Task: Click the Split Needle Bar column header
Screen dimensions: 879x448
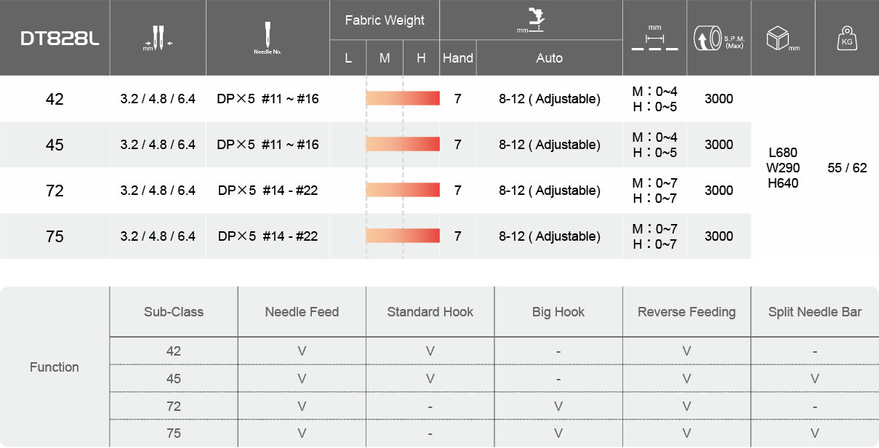Action: coord(814,312)
